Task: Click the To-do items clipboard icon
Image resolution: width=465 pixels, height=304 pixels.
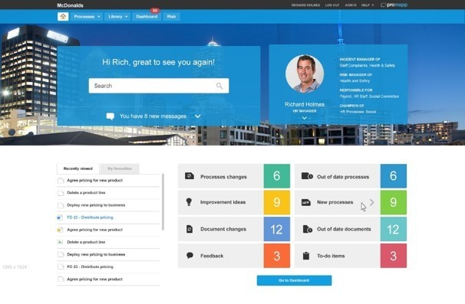Action: (x=306, y=256)
